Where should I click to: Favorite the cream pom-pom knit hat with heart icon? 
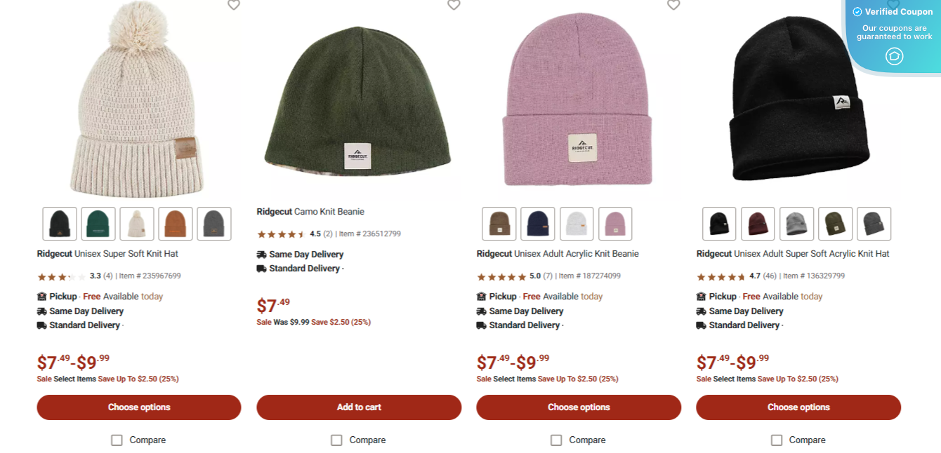tap(234, 5)
